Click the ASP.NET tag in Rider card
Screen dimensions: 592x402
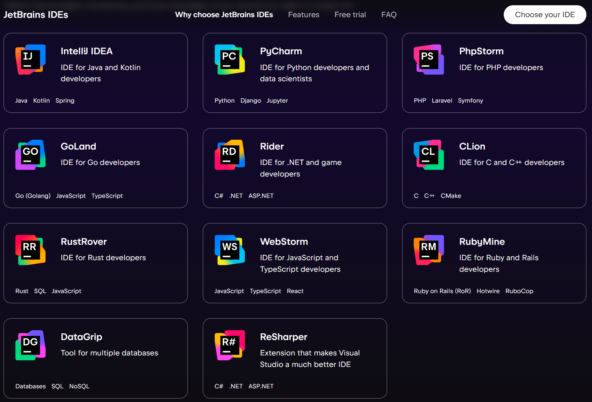[x=261, y=196]
